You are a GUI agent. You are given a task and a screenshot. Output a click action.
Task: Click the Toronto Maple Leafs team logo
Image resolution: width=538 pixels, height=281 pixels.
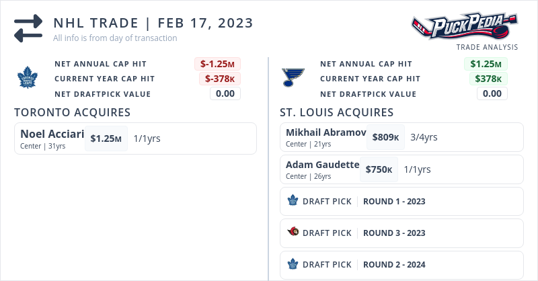tap(28, 79)
